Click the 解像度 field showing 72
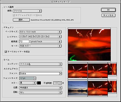The image size is (121, 102). click(x=24, y=41)
